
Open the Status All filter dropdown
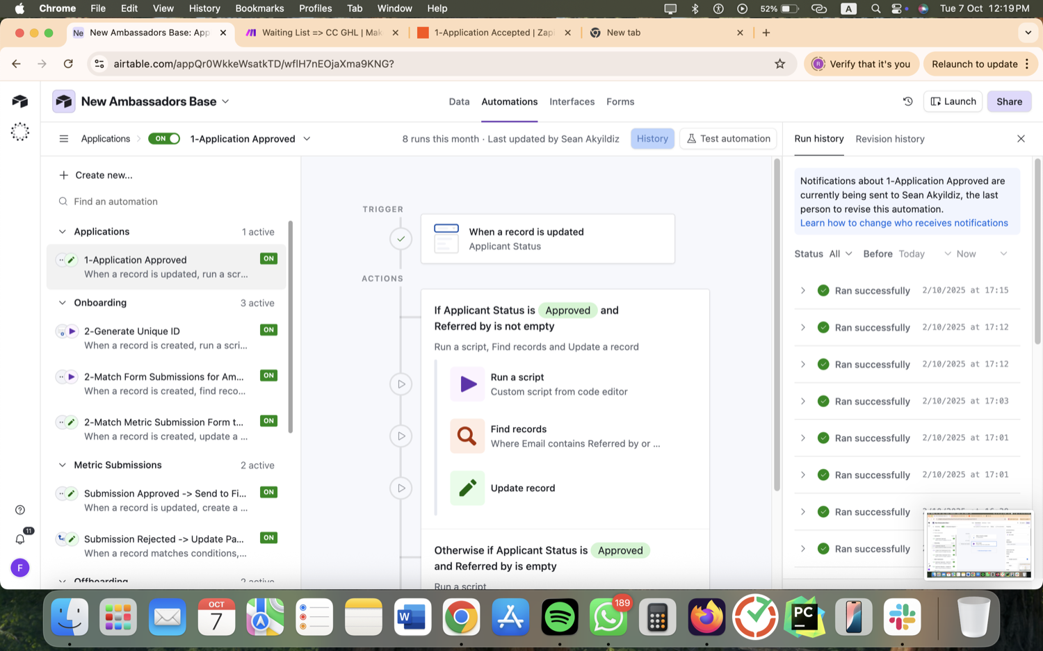click(841, 254)
